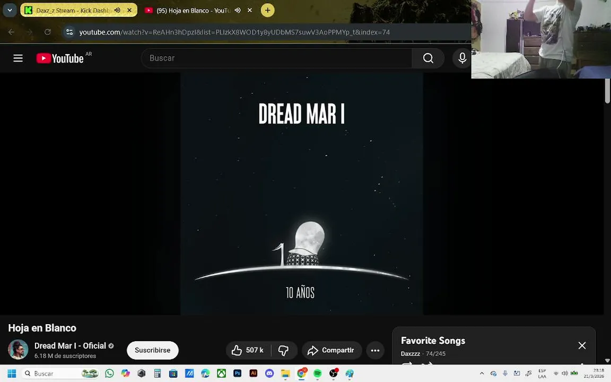Image resolution: width=611 pixels, height=382 pixels.
Task: Open WhatsApp from the taskbar
Action: coord(109,374)
